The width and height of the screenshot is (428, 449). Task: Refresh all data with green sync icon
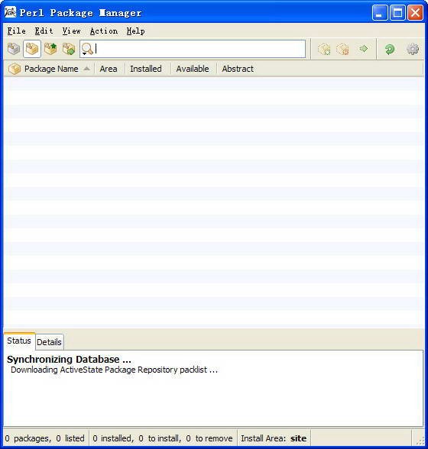click(389, 49)
